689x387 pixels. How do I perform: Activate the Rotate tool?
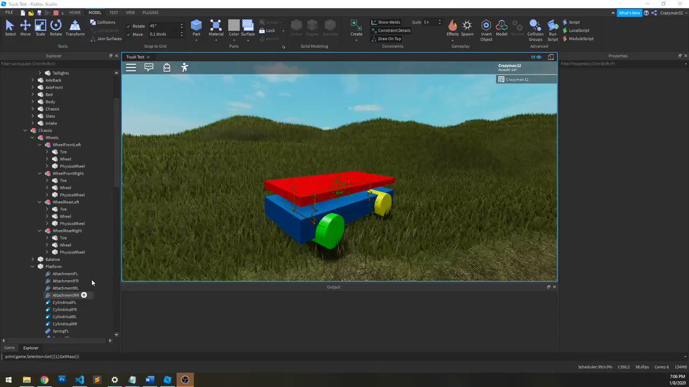pyautogui.click(x=56, y=28)
